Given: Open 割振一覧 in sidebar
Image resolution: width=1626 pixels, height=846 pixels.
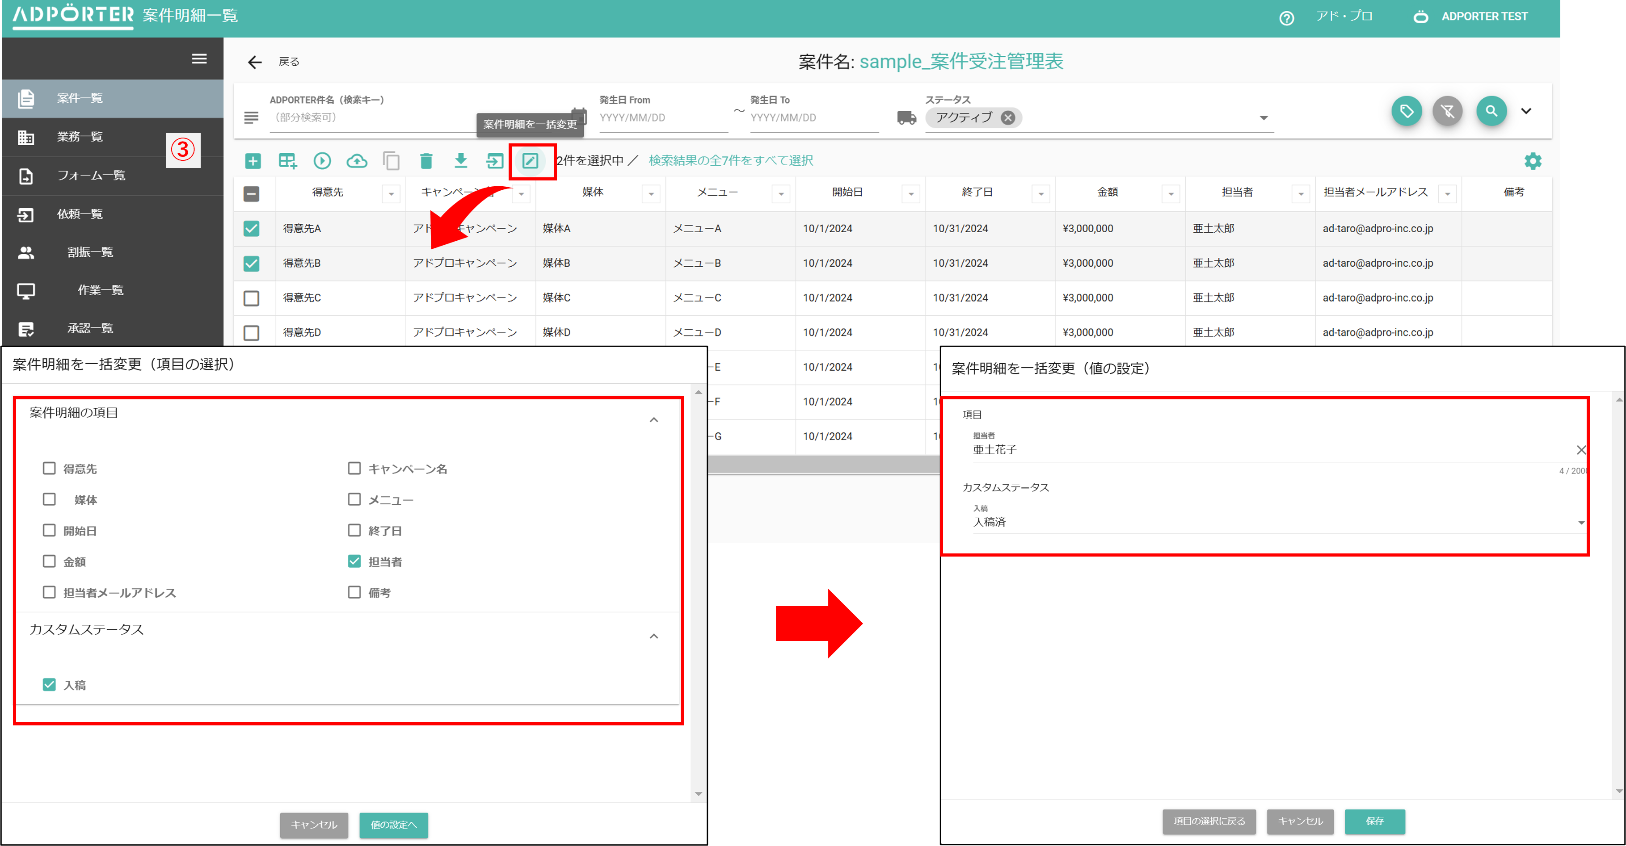Looking at the screenshot, I should point(112,252).
